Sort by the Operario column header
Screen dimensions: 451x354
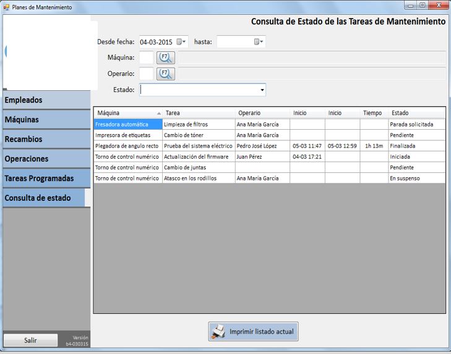262,113
